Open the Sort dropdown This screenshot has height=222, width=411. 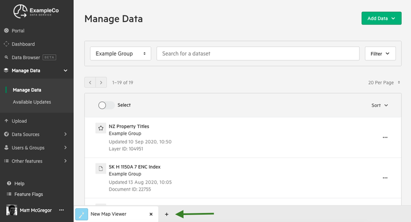380,105
